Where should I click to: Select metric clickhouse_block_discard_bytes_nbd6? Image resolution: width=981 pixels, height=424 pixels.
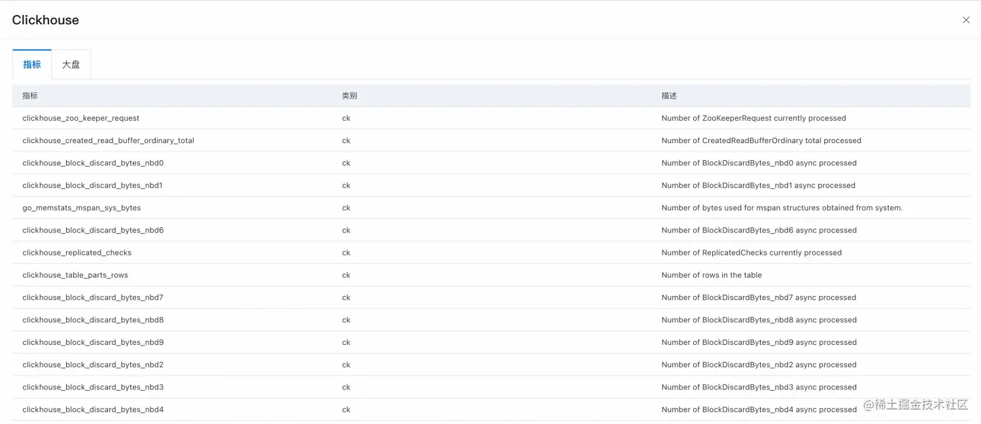pyautogui.click(x=93, y=230)
